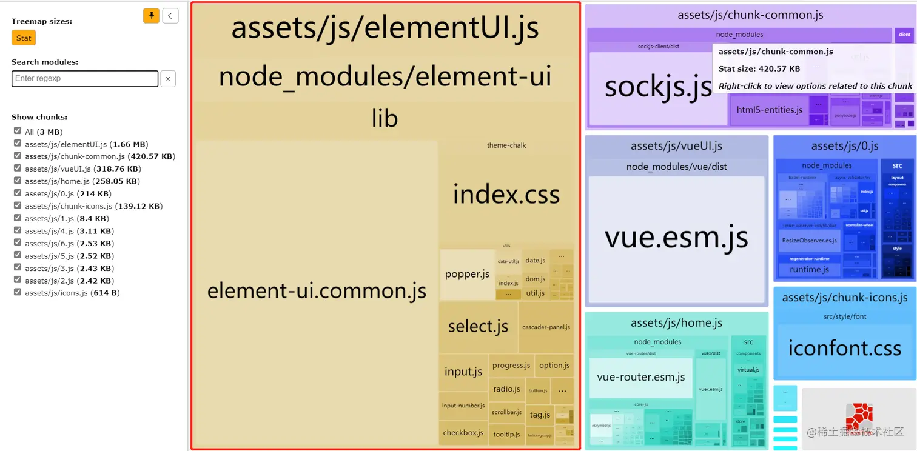Click the assets/js/chunk-common.js chunk header
The width and height of the screenshot is (917, 451).
tap(750, 15)
